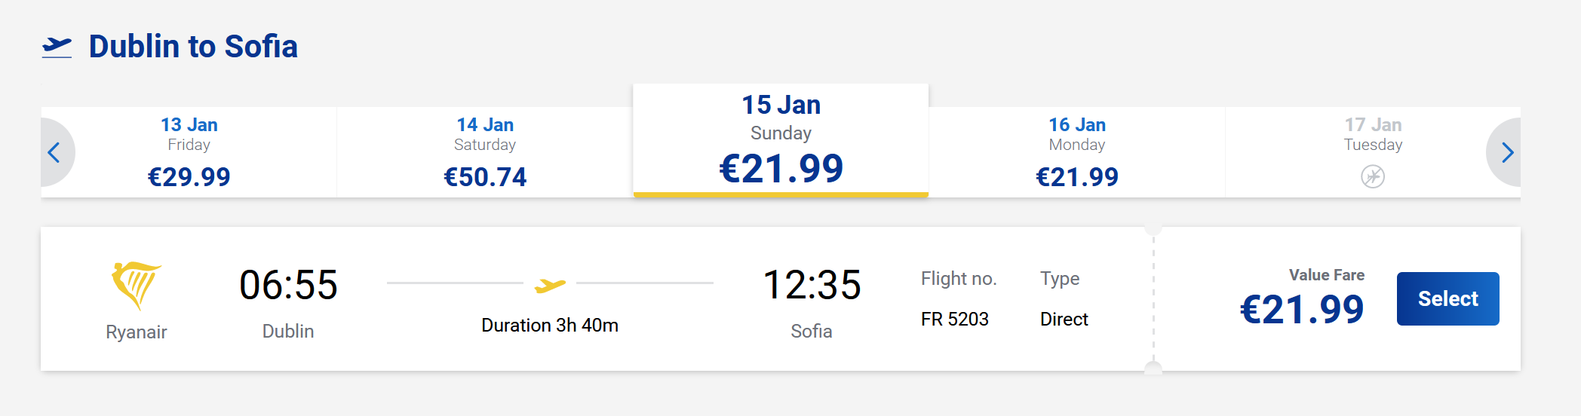Click the €50.74 price on Saturday
This screenshot has height=416, width=1581.
click(485, 177)
